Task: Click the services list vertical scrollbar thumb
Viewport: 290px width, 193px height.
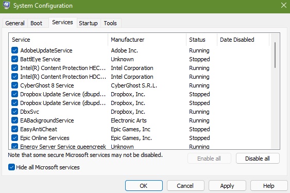Action: (x=275, y=55)
